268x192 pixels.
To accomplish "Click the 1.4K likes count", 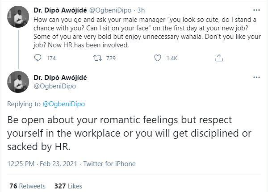I will point(172,58).
